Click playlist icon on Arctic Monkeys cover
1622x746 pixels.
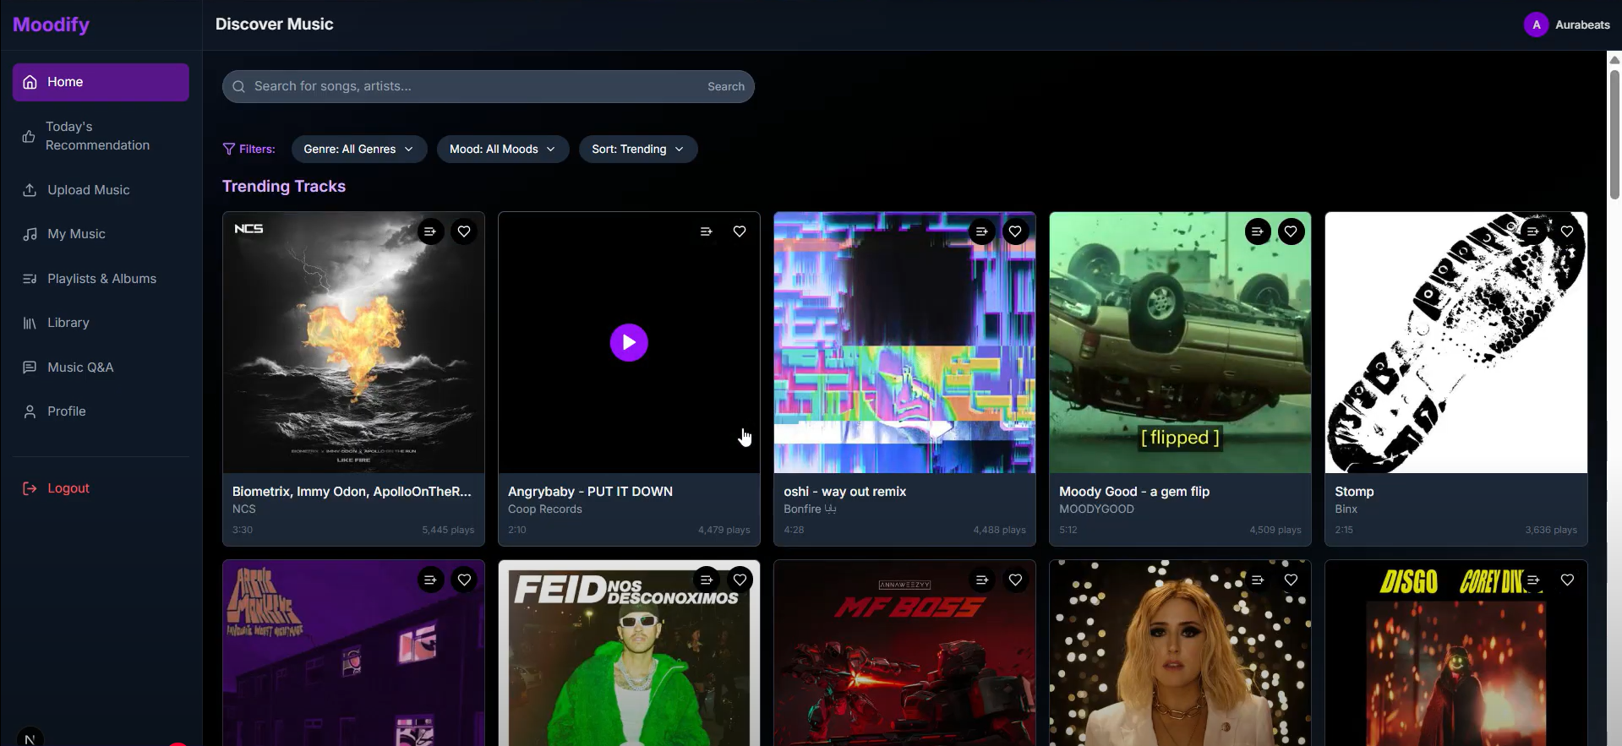[x=430, y=580]
